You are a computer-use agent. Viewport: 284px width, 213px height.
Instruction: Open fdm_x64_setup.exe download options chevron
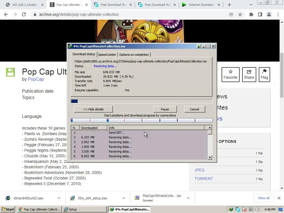(x=124, y=198)
